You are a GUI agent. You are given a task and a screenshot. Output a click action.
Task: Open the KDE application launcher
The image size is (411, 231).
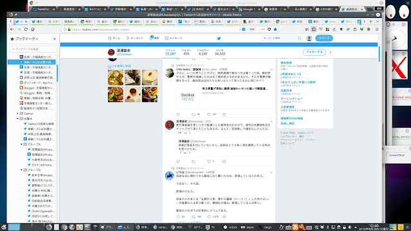point(4,227)
